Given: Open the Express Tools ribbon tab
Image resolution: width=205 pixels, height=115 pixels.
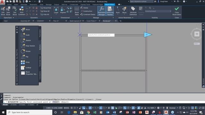Looking at the screenshot, I should point(85,4).
